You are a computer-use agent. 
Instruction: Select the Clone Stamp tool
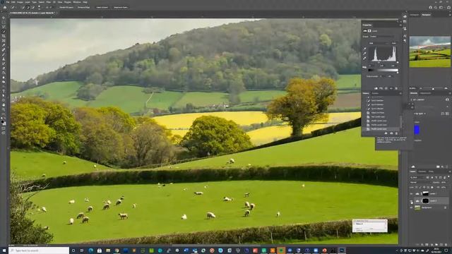4,59
